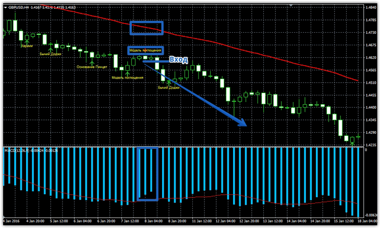Click the yellow Модель поглощения label below candles
This screenshot has width=380, height=228.
127,78
